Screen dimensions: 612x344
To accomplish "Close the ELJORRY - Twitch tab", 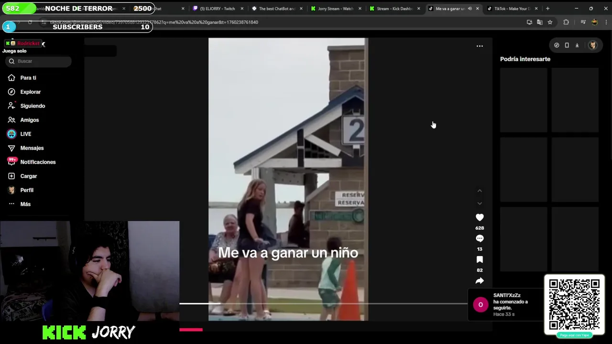I will (242, 9).
